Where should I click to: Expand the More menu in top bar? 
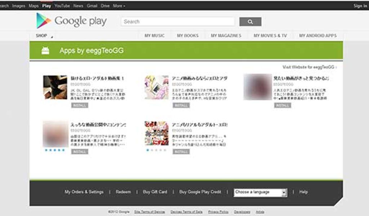click(x=119, y=6)
